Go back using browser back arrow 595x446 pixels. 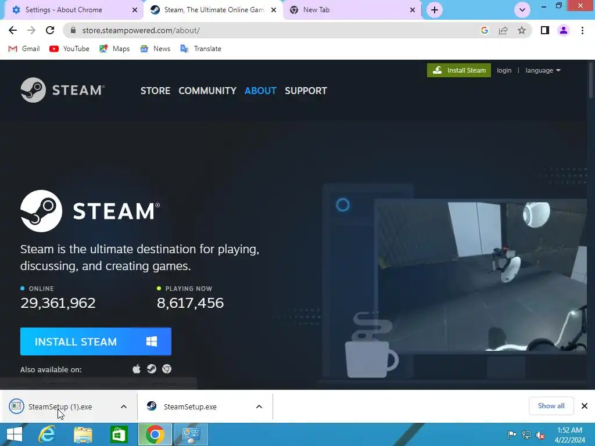click(x=13, y=30)
